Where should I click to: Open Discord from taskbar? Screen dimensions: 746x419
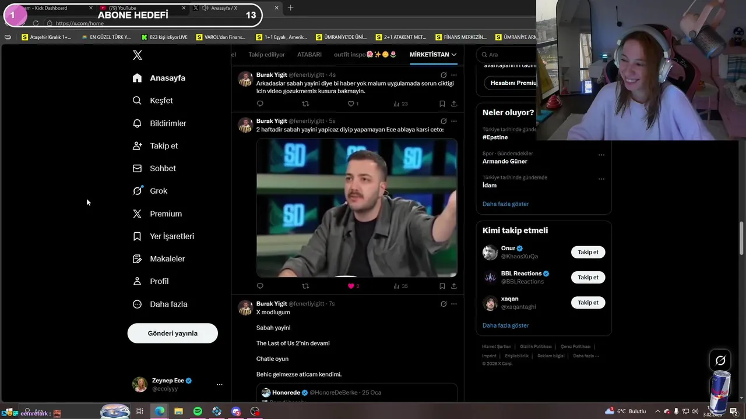click(x=235, y=411)
